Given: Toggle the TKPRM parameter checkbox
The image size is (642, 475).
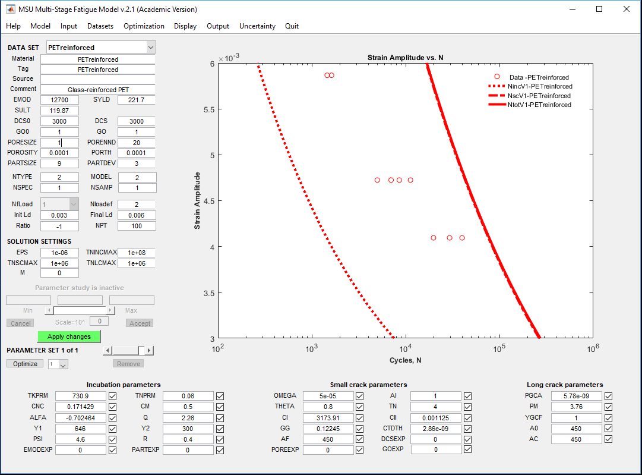Looking at the screenshot, I should pyautogui.click(x=113, y=396).
